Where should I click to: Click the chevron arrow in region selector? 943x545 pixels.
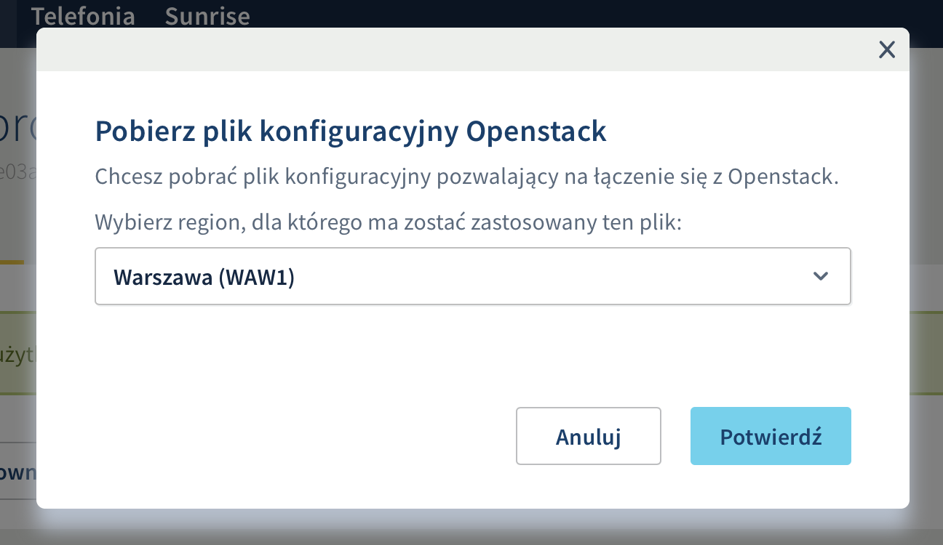pos(821,276)
